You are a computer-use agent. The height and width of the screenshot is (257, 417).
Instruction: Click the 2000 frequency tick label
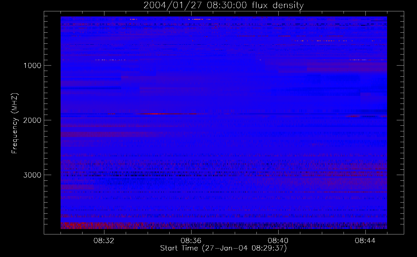click(x=32, y=120)
